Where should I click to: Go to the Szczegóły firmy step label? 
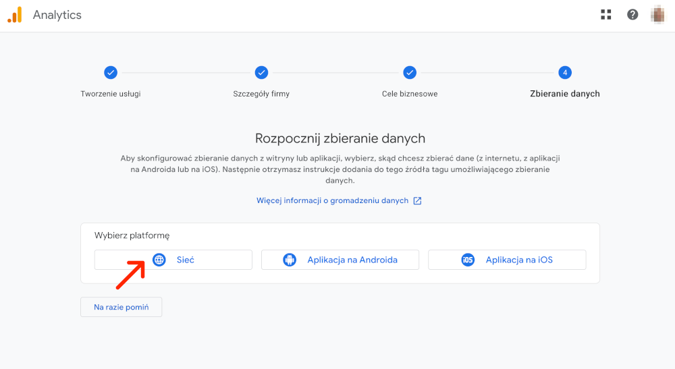pos(261,94)
